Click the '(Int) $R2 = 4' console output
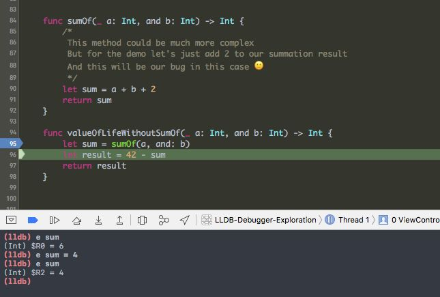The height and width of the screenshot is (297, 440). point(33,272)
